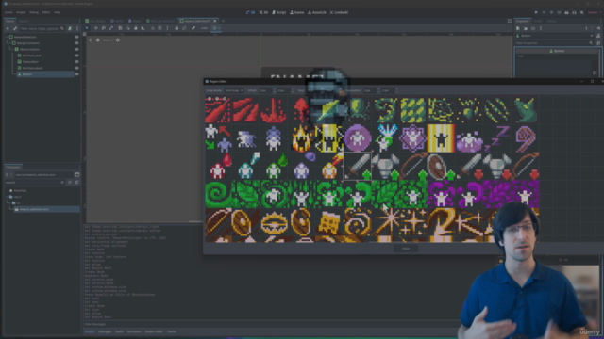Open the Game workspace
The image size is (604, 339).
(x=296, y=12)
